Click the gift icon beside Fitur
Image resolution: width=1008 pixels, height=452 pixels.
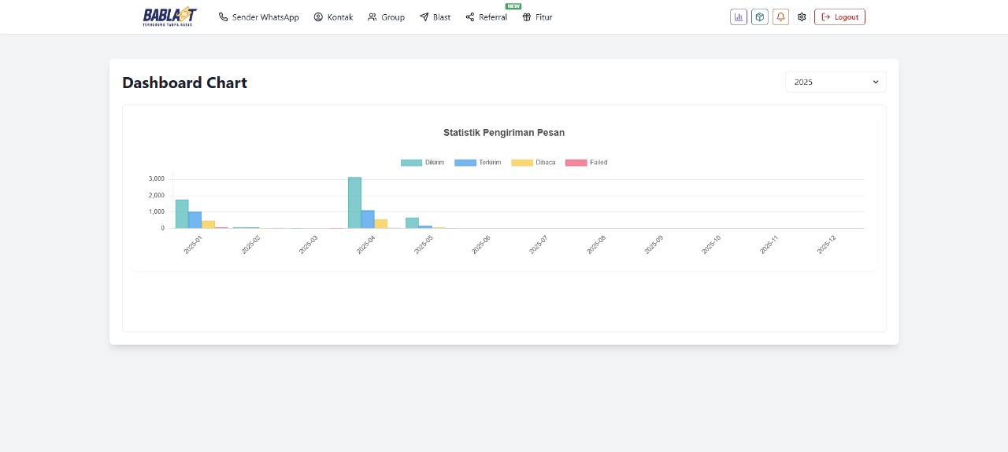coord(526,17)
